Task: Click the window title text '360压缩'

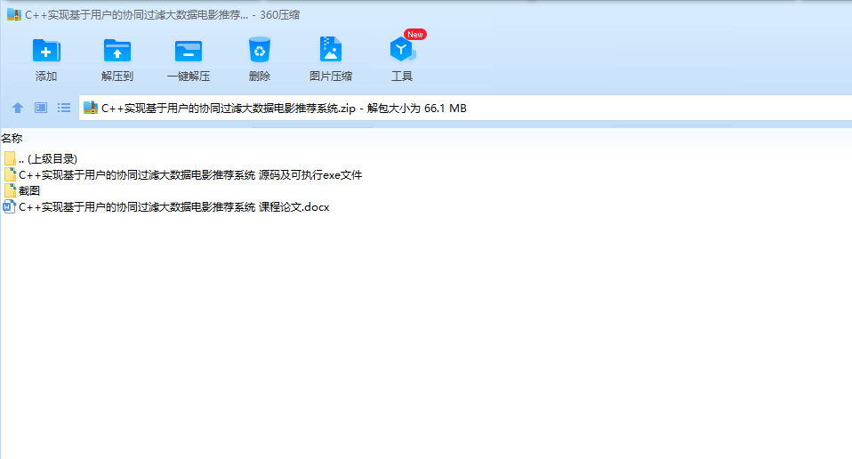Action: pos(279,14)
